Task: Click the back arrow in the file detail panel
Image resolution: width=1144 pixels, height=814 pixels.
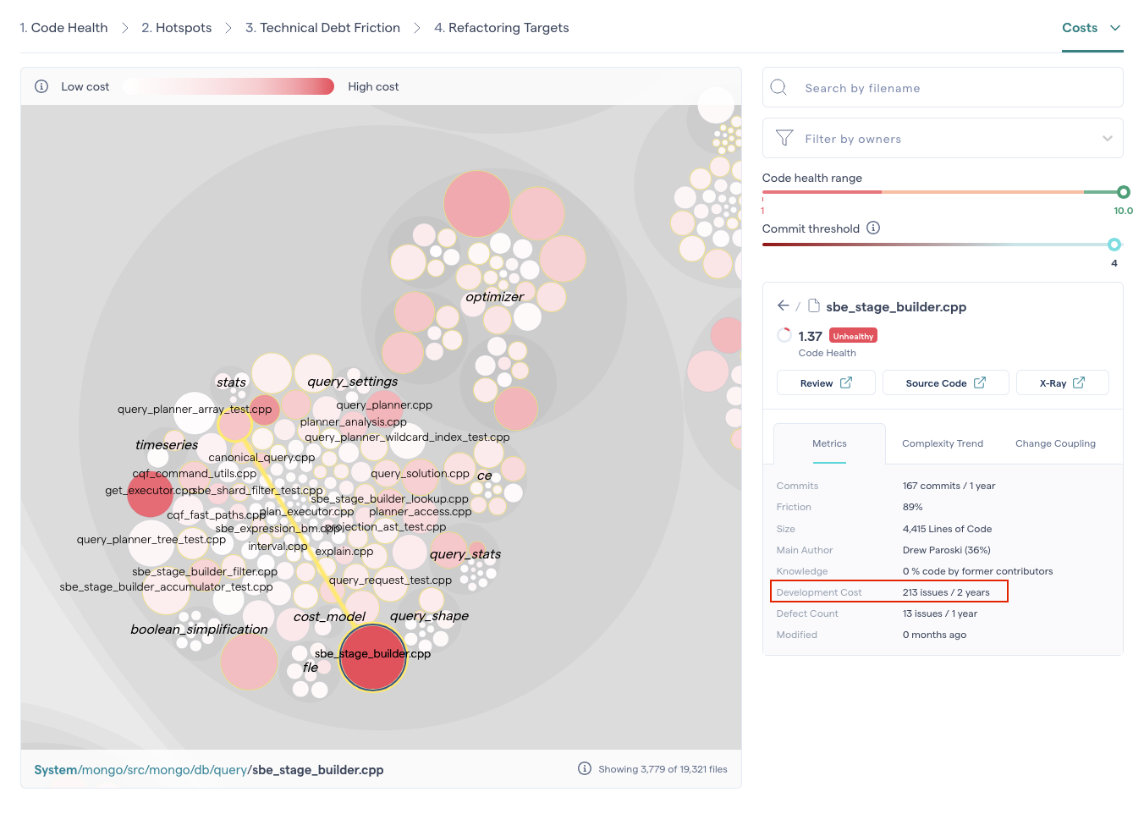Action: (783, 305)
